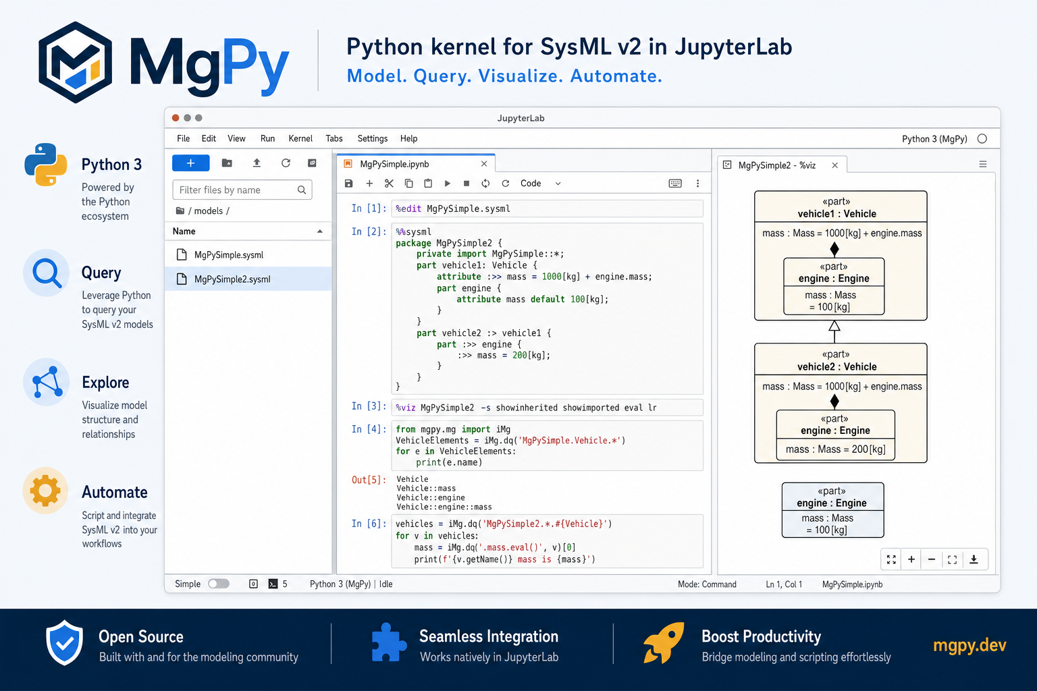Select the MgPySimple2.sysml file
1037x691 pixels.
click(x=248, y=279)
